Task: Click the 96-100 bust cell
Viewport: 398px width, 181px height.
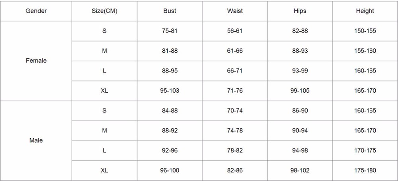Action: pyautogui.click(x=170, y=171)
